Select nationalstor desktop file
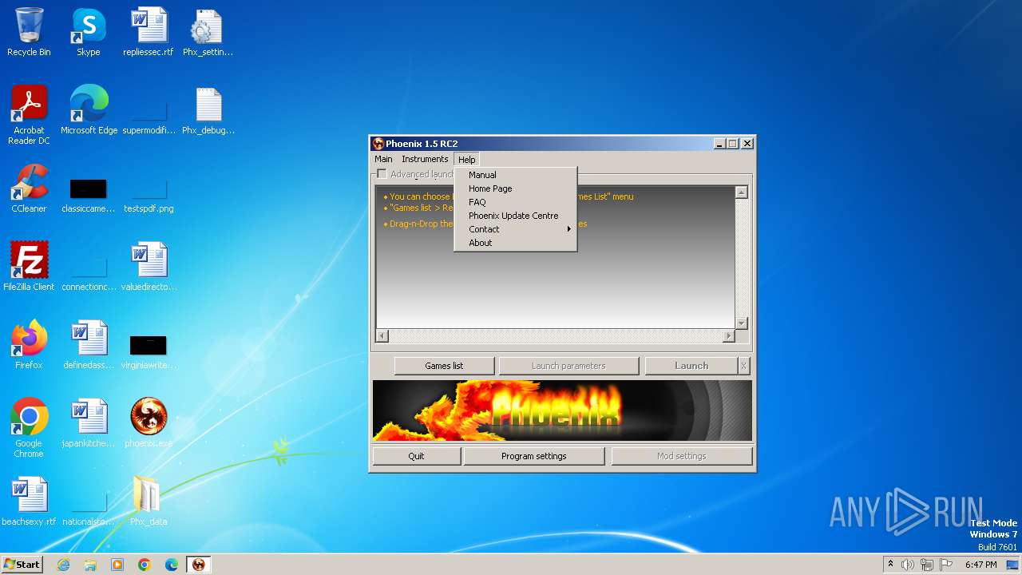1022x575 pixels. point(89,508)
